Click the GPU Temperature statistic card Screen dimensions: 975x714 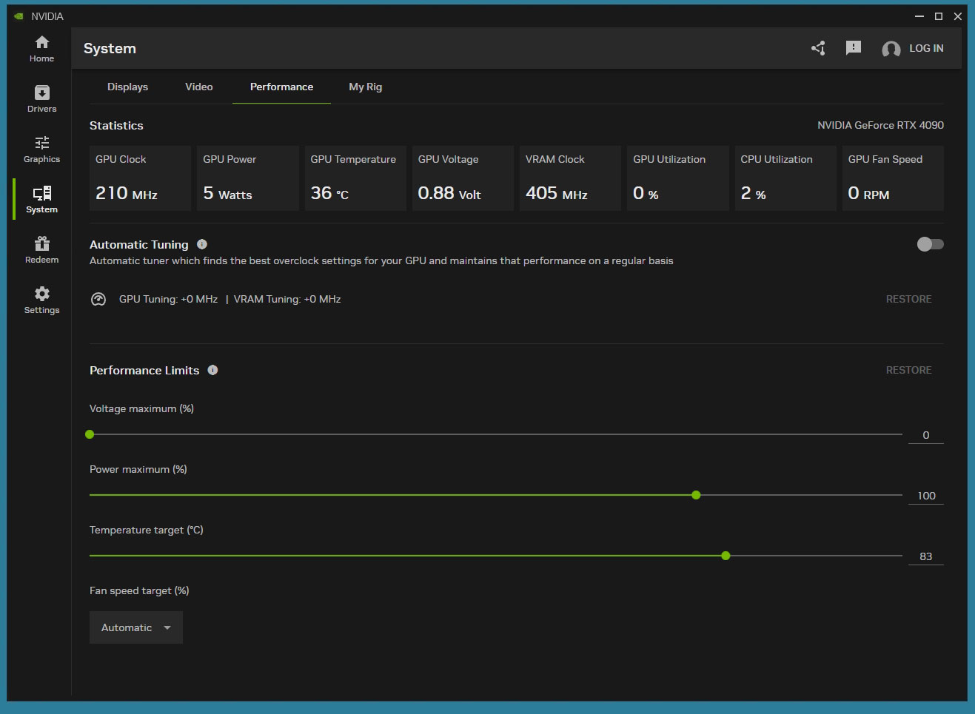pyautogui.click(x=355, y=178)
